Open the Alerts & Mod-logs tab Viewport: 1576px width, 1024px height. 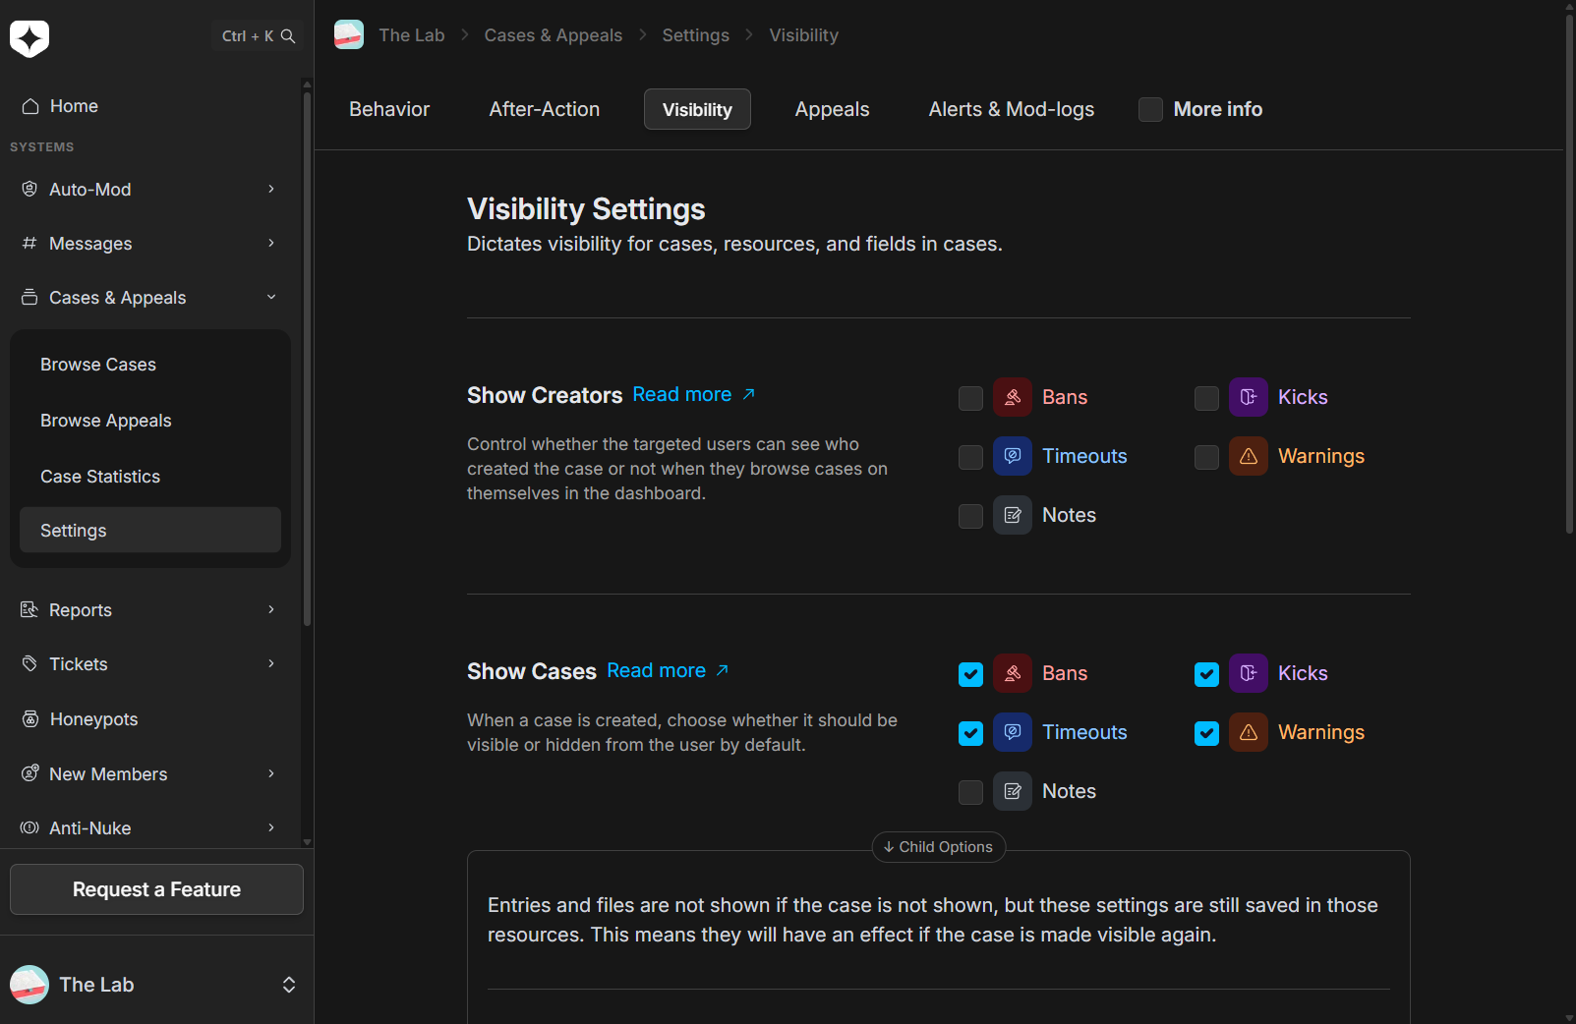pyautogui.click(x=1012, y=109)
